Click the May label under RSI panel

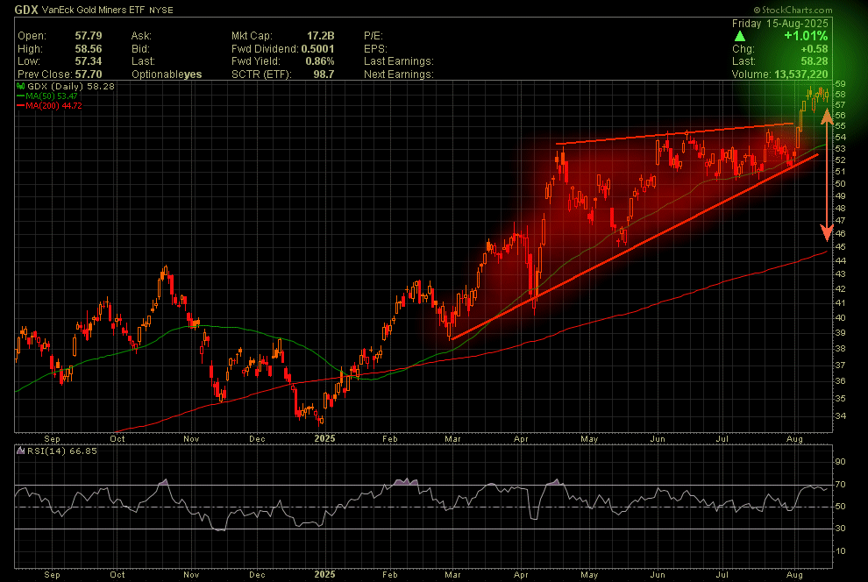click(x=589, y=574)
